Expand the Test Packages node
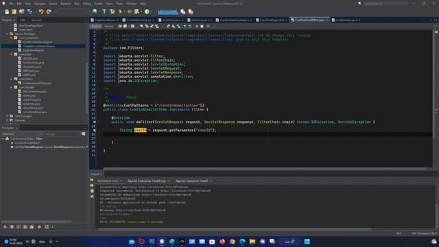439x247 pixels. tap(7, 116)
